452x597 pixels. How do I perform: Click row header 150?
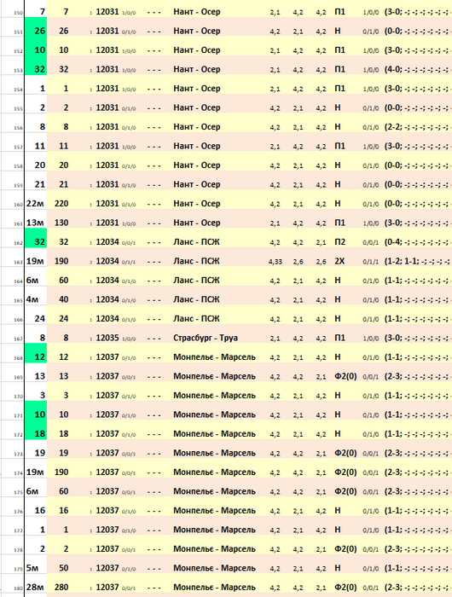click(18, 13)
